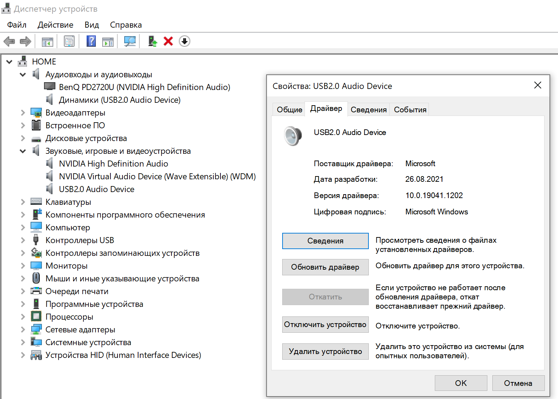Switch to the События tab

(x=410, y=109)
